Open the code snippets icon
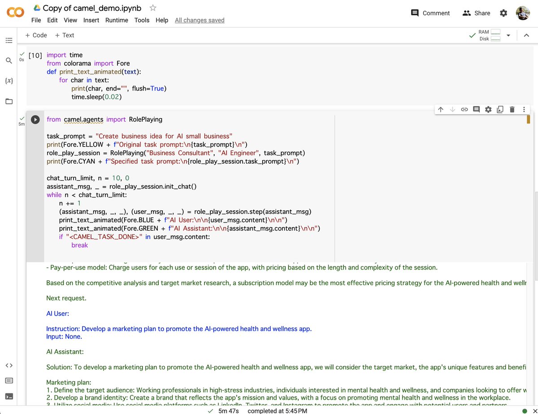The width and height of the screenshot is (538, 414). [9, 365]
